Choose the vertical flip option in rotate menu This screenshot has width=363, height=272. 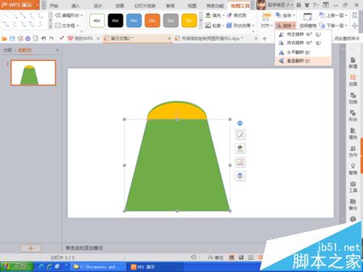[303, 61]
